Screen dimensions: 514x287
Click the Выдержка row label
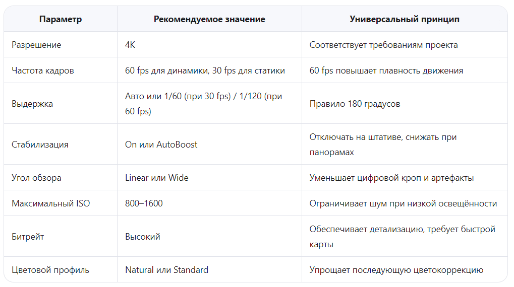(32, 104)
